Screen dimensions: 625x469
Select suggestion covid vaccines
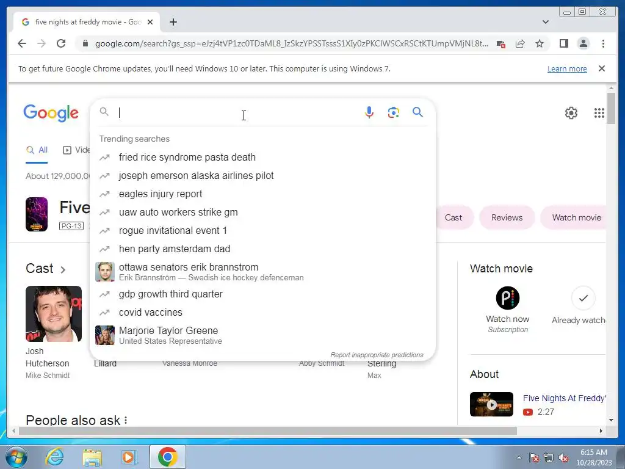263,312
